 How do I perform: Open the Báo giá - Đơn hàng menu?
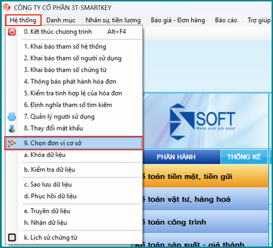coord(178,20)
